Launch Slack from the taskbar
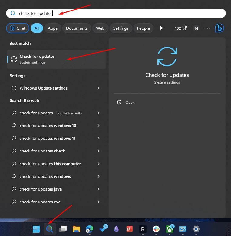The image size is (231, 236). pos(156,229)
